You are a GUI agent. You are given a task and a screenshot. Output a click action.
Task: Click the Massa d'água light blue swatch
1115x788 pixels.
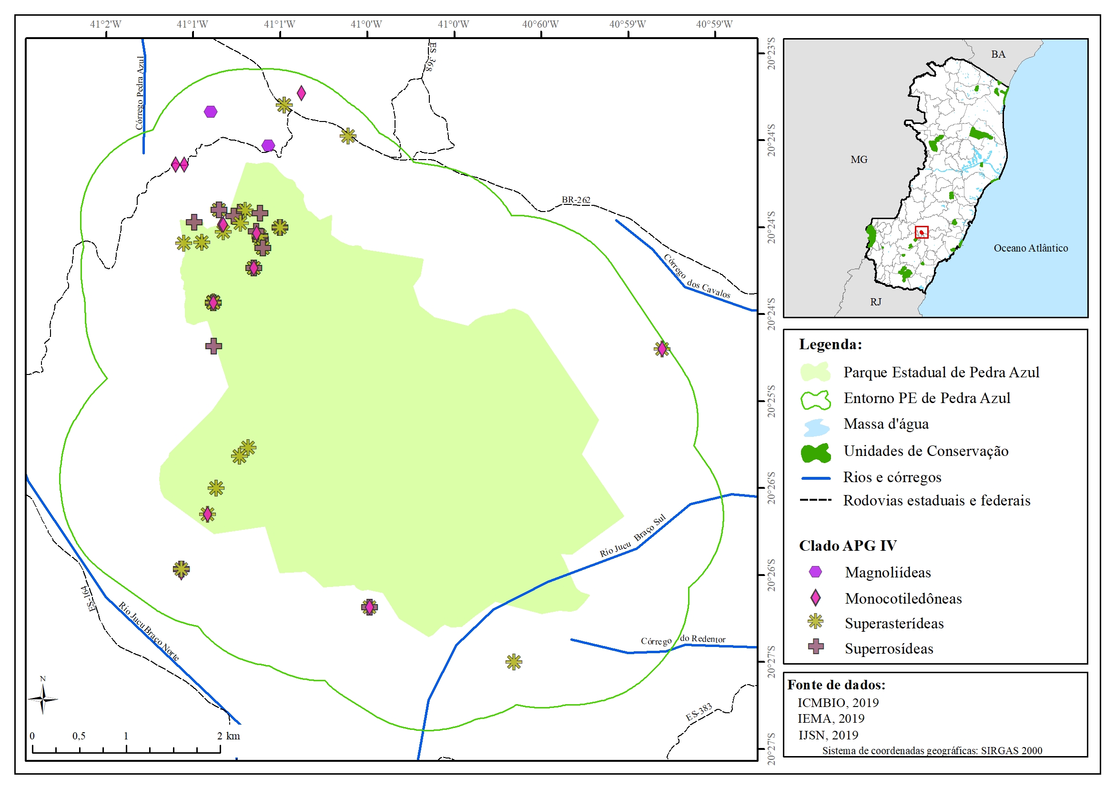(x=816, y=428)
